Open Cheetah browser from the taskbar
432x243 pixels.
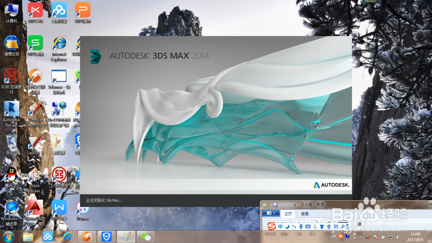[x=87, y=237]
